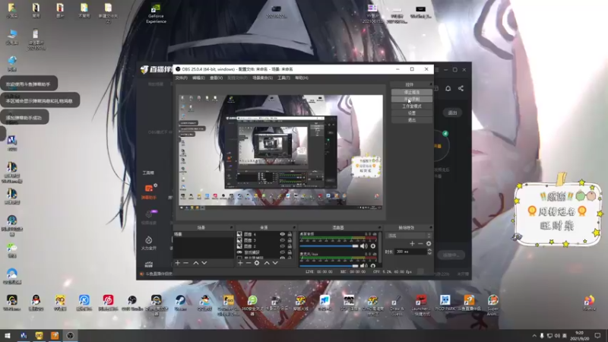Increase transition duration with up arrow

click(x=429, y=250)
